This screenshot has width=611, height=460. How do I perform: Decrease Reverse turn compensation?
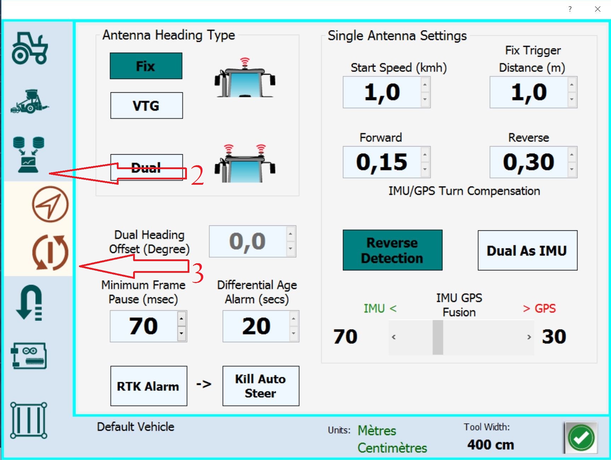pyautogui.click(x=572, y=169)
